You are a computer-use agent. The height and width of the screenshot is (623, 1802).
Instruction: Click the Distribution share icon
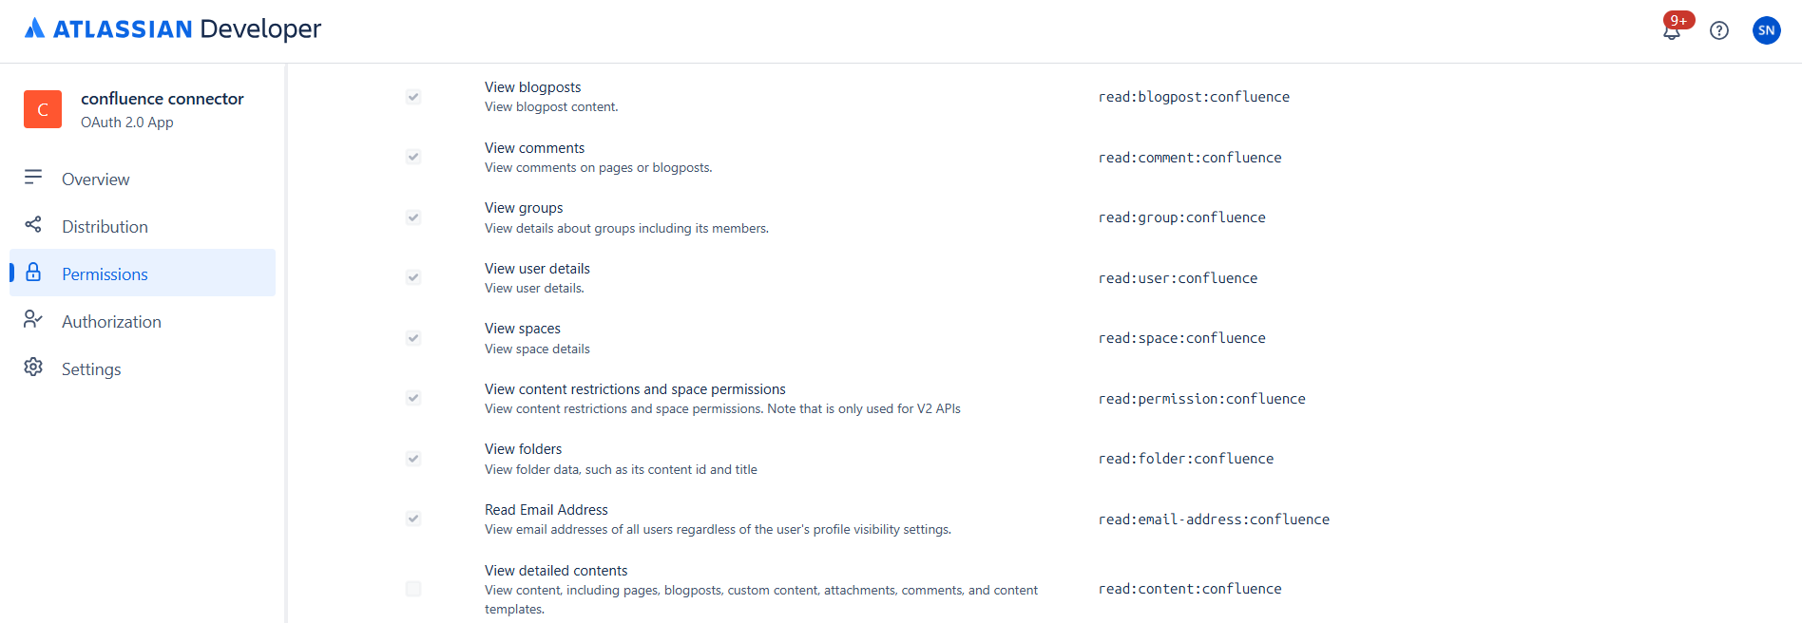(33, 225)
